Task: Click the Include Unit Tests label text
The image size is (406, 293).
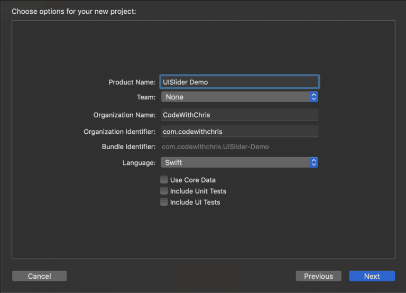Action: (198, 191)
